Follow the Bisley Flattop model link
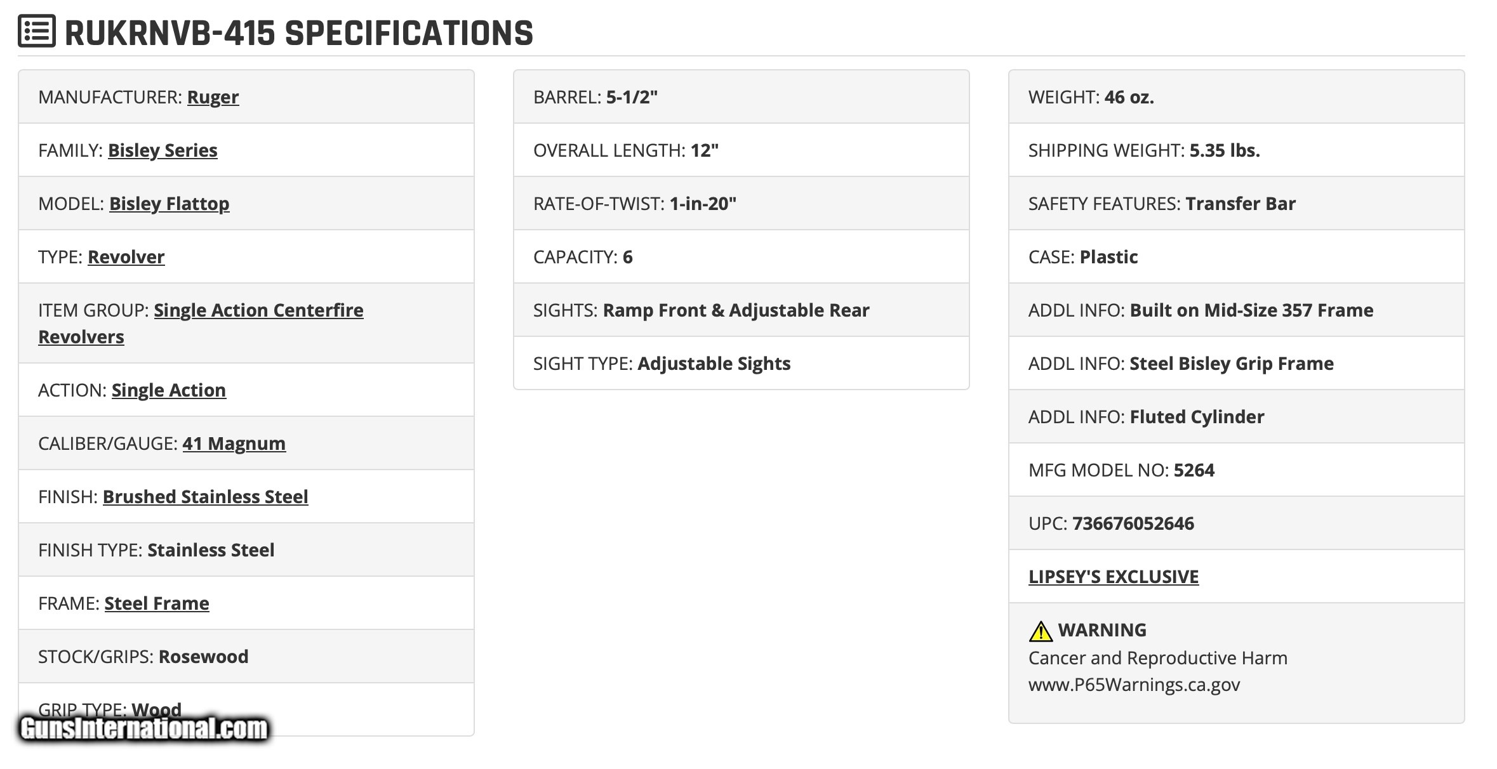This screenshot has width=1497, height=769. [170, 204]
